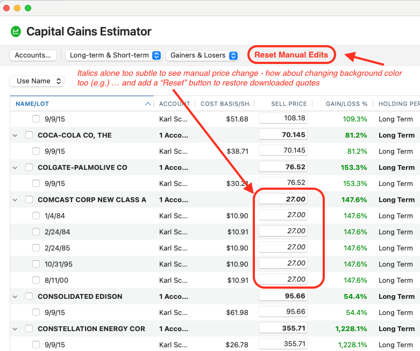Edit sell price for 8/11/00 lot
This screenshot has width=420, height=351.
click(283, 280)
